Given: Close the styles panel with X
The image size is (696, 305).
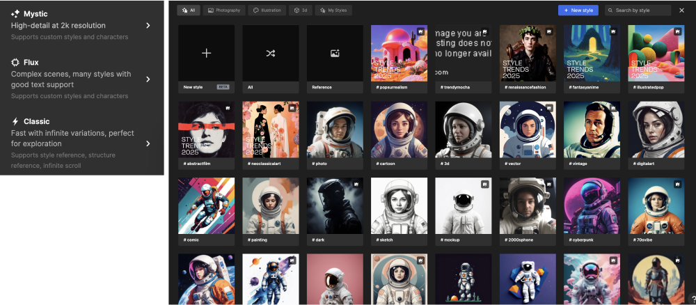Looking at the screenshot, I should (x=682, y=10).
